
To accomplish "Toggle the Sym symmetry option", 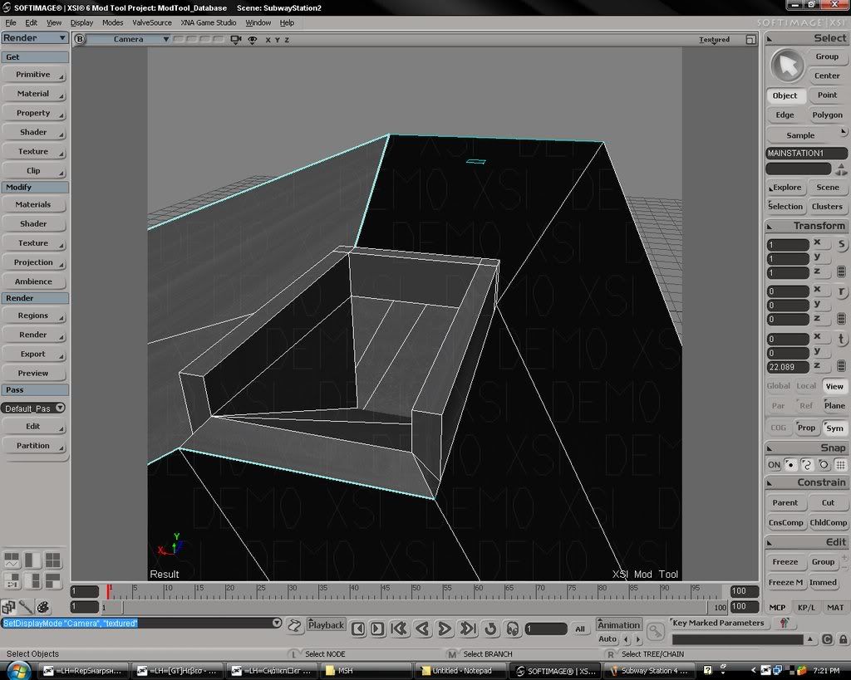I will 834,428.
